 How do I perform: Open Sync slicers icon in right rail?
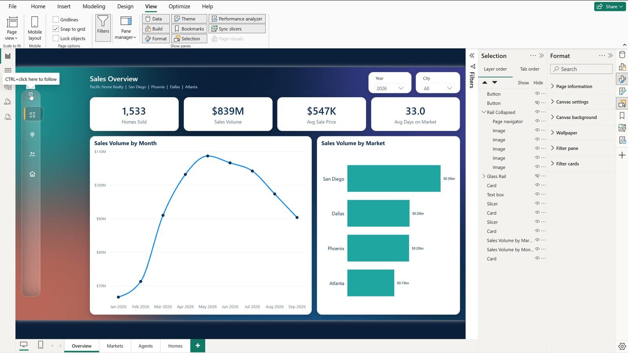point(622,128)
